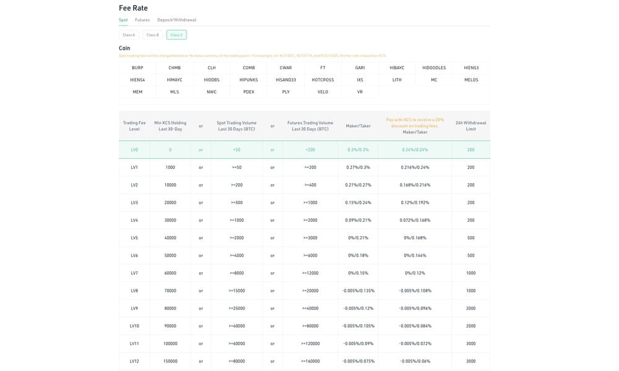The height and width of the screenshot is (371, 619).
Task: Click the LV4 level label
Action: [134, 220]
